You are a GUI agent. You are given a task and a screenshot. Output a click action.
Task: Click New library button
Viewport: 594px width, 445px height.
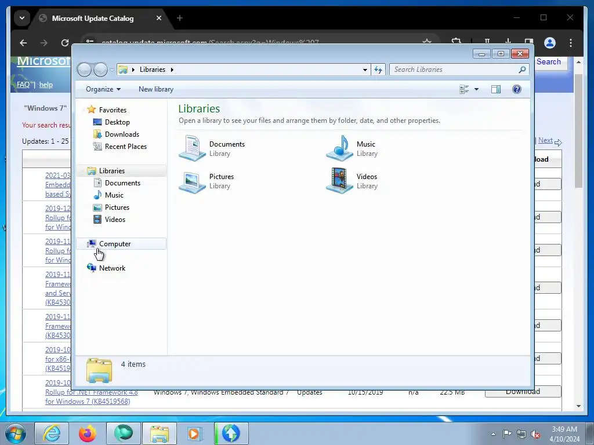click(156, 89)
